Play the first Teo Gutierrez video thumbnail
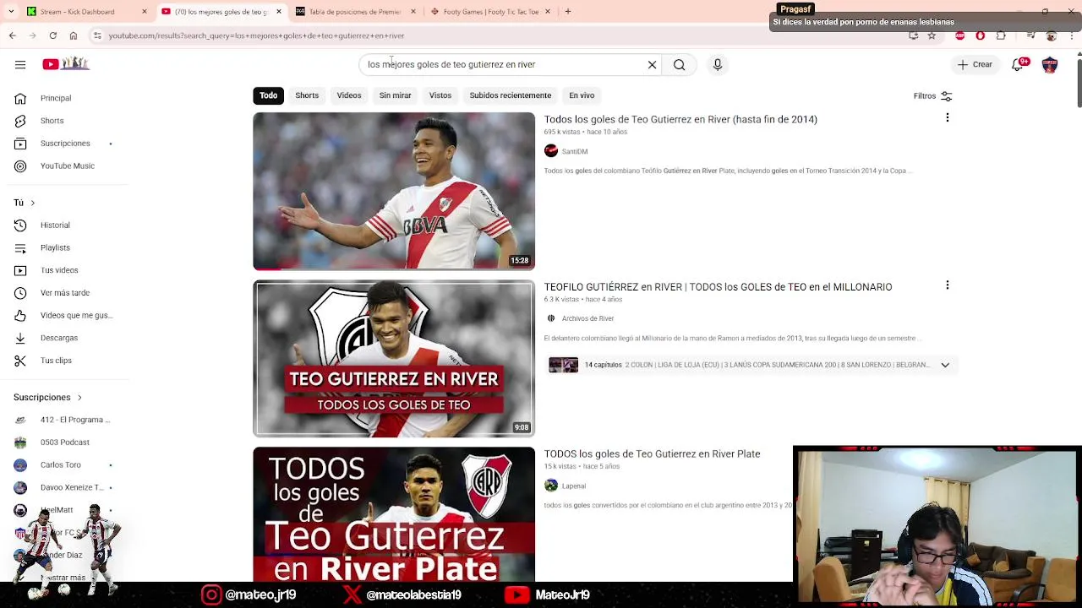 point(394,191)
